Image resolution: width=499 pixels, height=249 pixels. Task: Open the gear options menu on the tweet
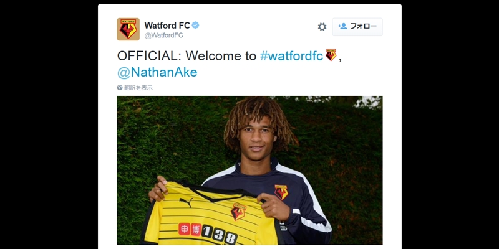point(322,27)
